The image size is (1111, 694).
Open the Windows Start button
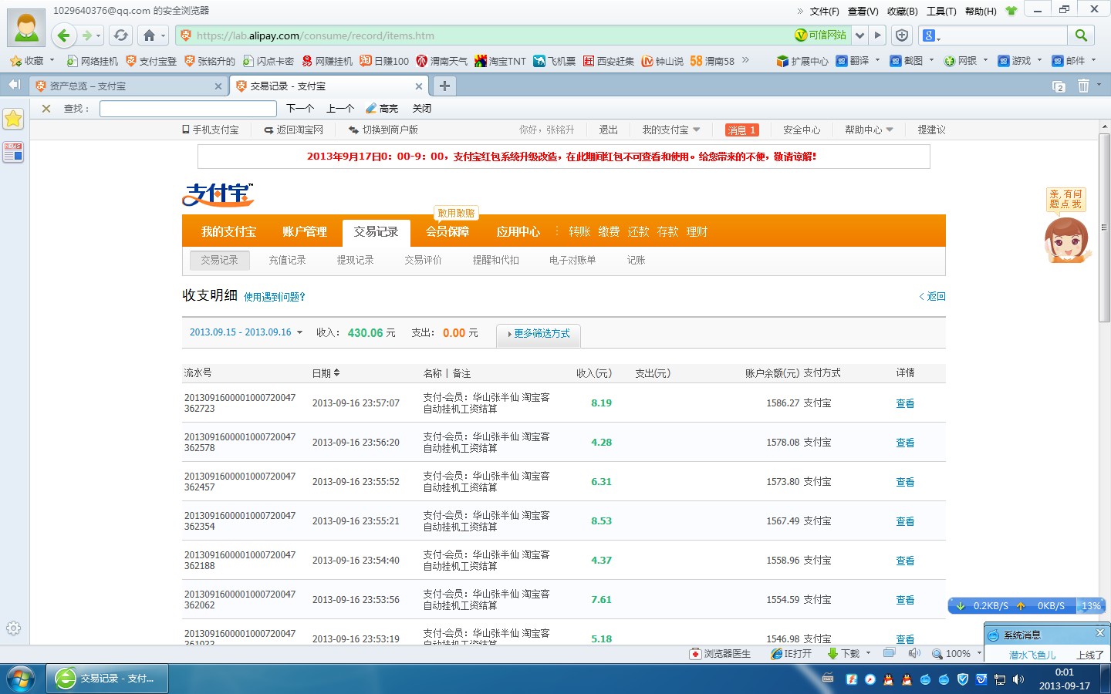(21, 679)
